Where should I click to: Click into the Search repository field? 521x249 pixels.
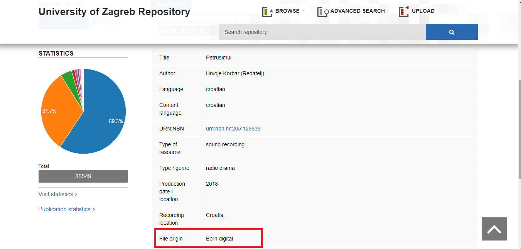(322, 32)
